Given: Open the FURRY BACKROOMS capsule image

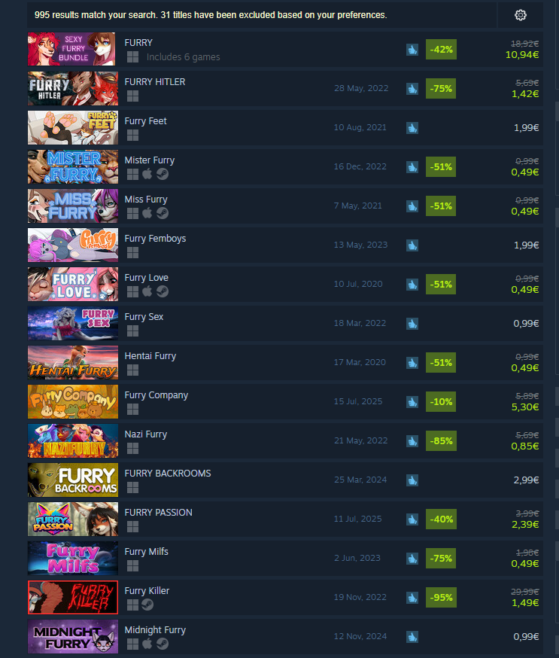Looking at the screenshot, I should point(73,480).
